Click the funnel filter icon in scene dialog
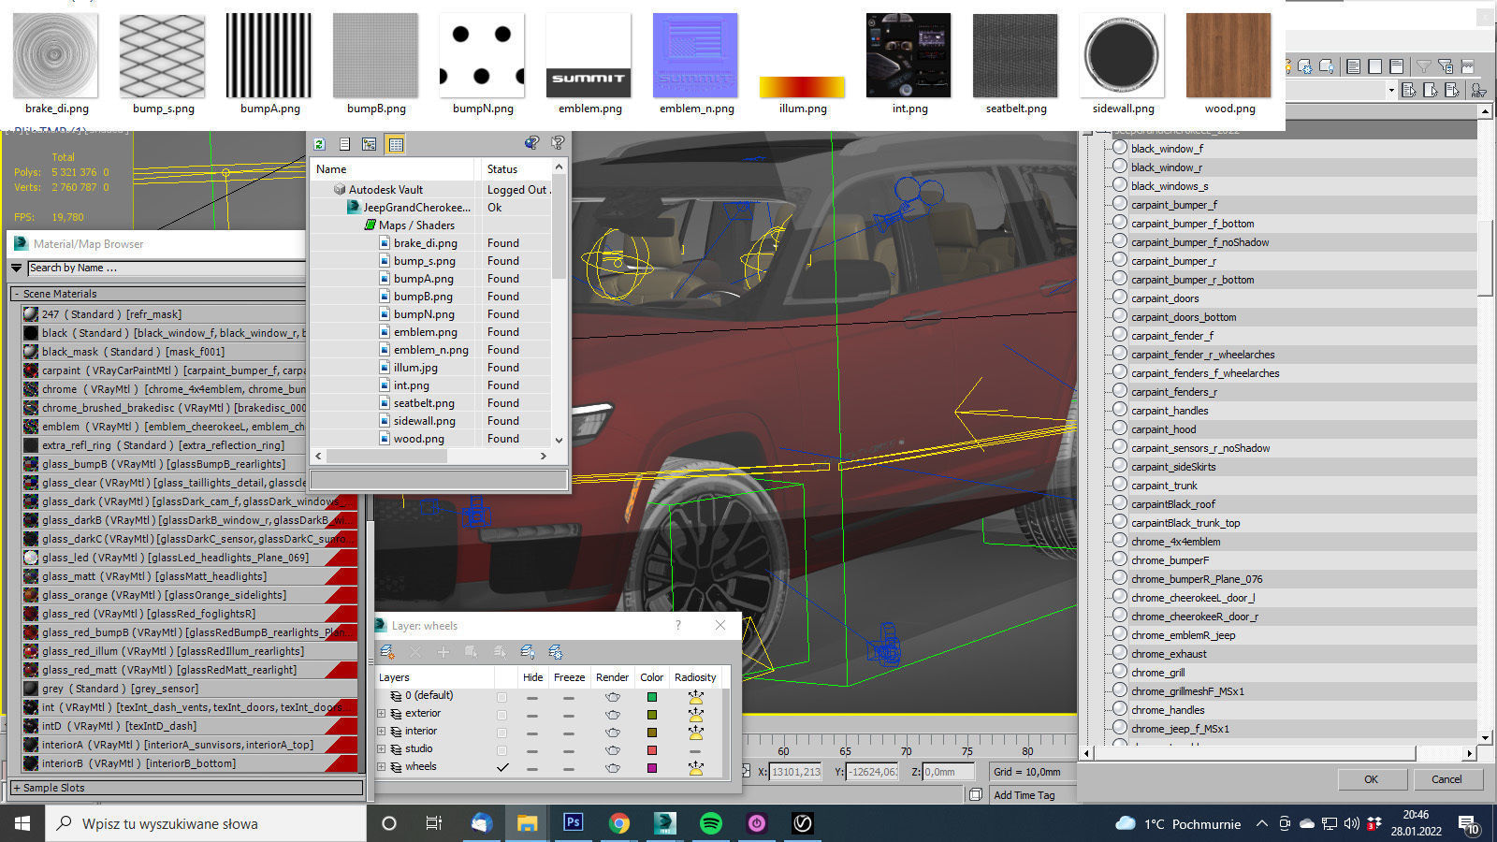 (x=1423, y=66)
